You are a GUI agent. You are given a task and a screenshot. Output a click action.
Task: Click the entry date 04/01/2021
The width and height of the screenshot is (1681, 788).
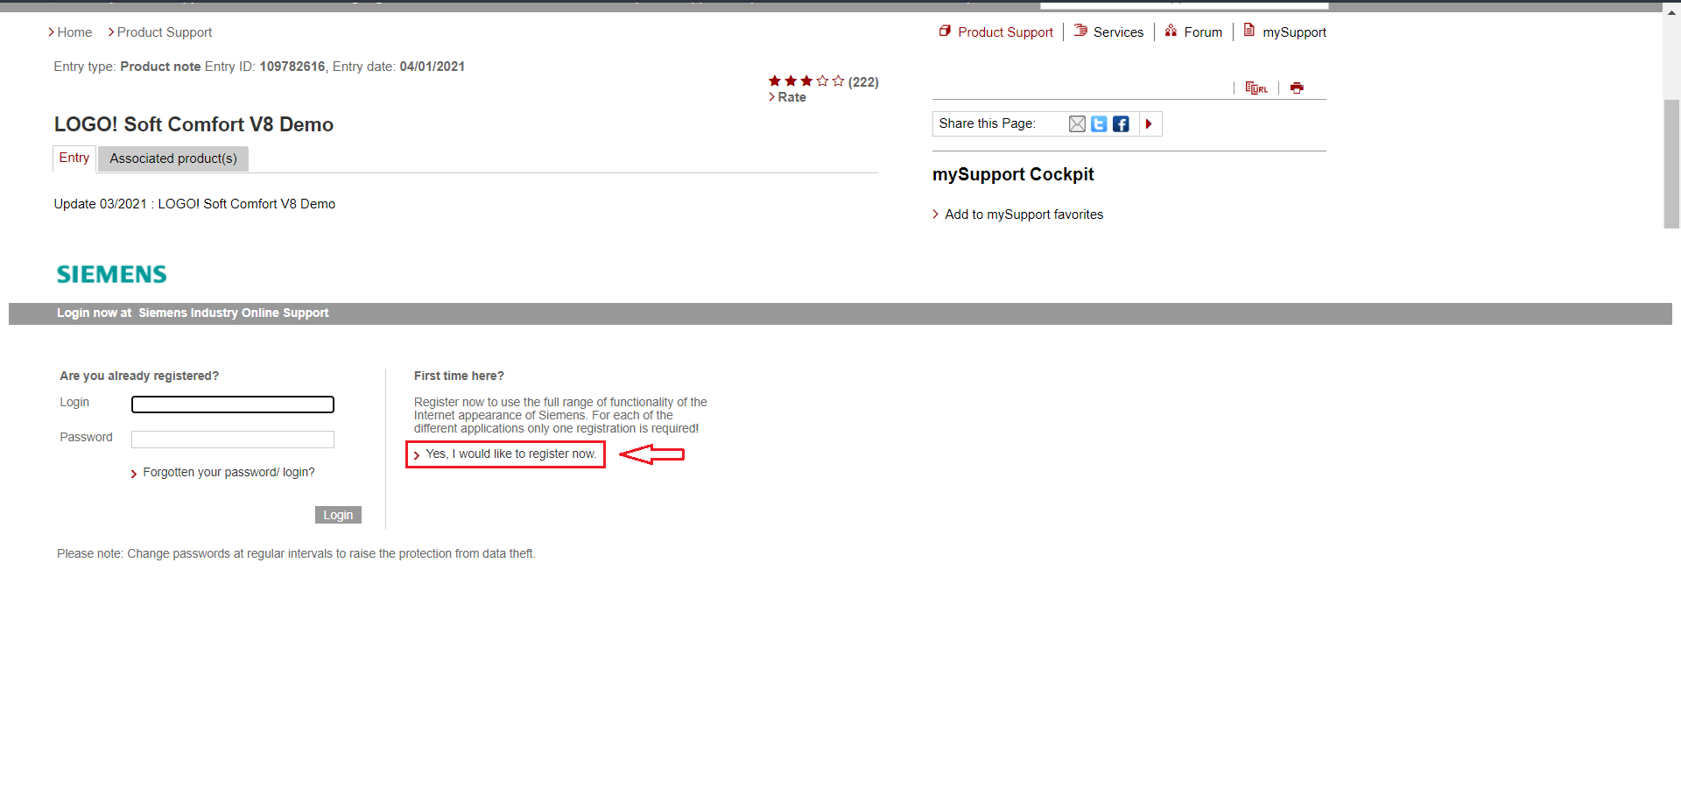coord(433,67)
